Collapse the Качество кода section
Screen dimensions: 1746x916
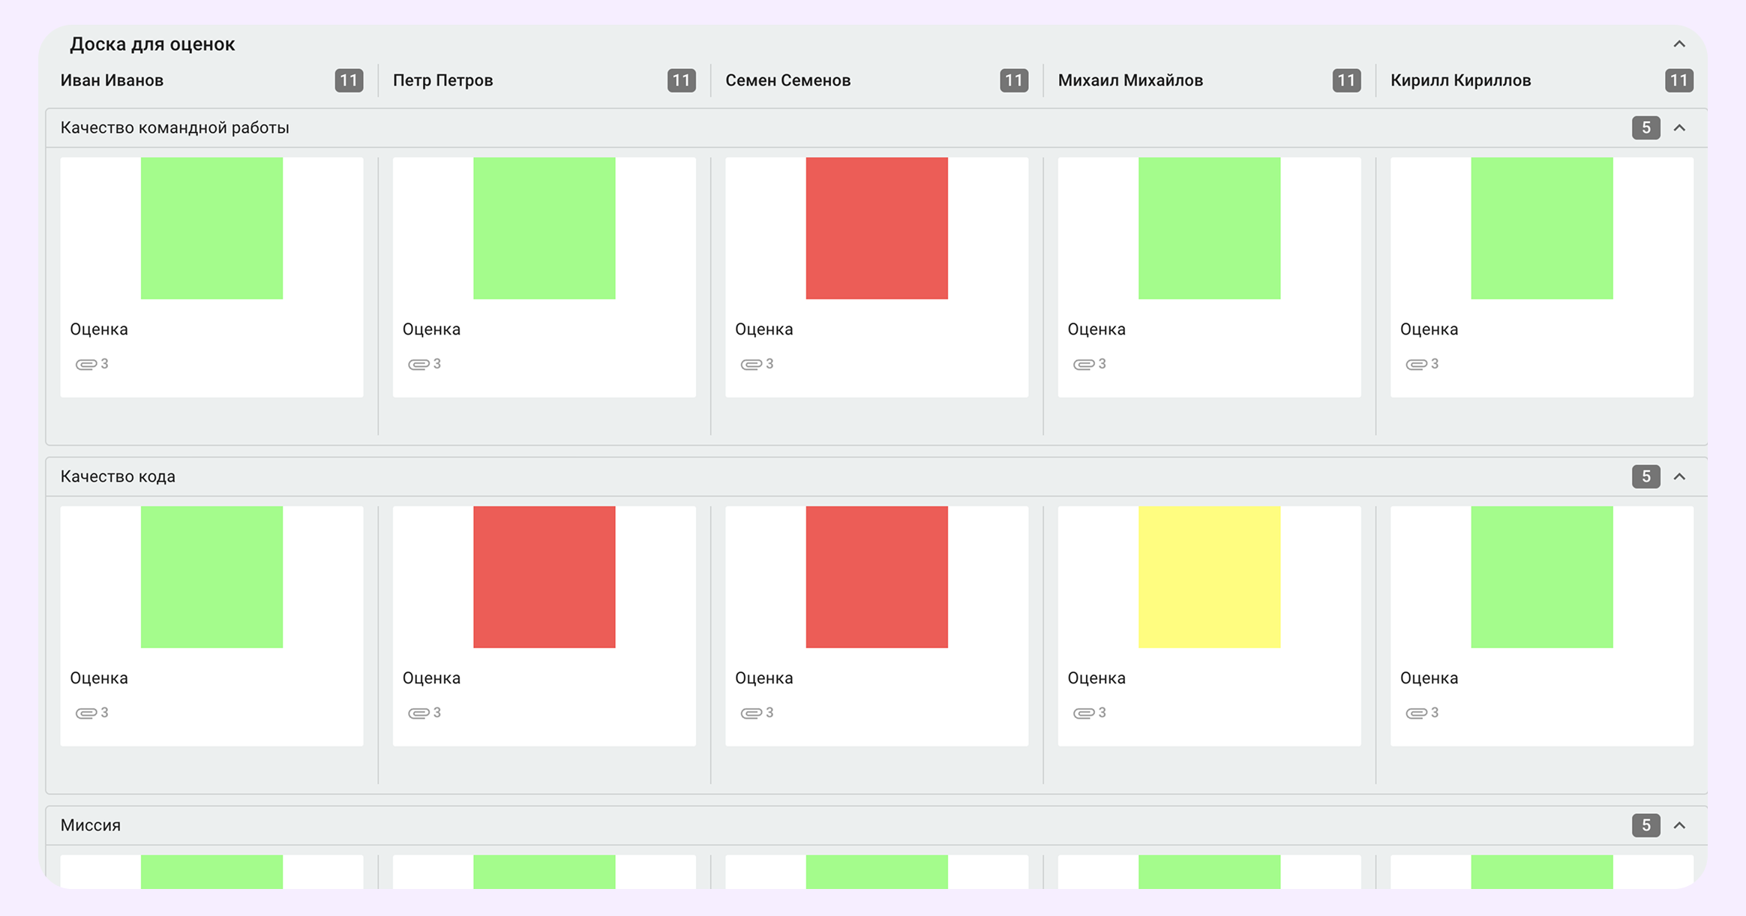(x=1678, y=477)
